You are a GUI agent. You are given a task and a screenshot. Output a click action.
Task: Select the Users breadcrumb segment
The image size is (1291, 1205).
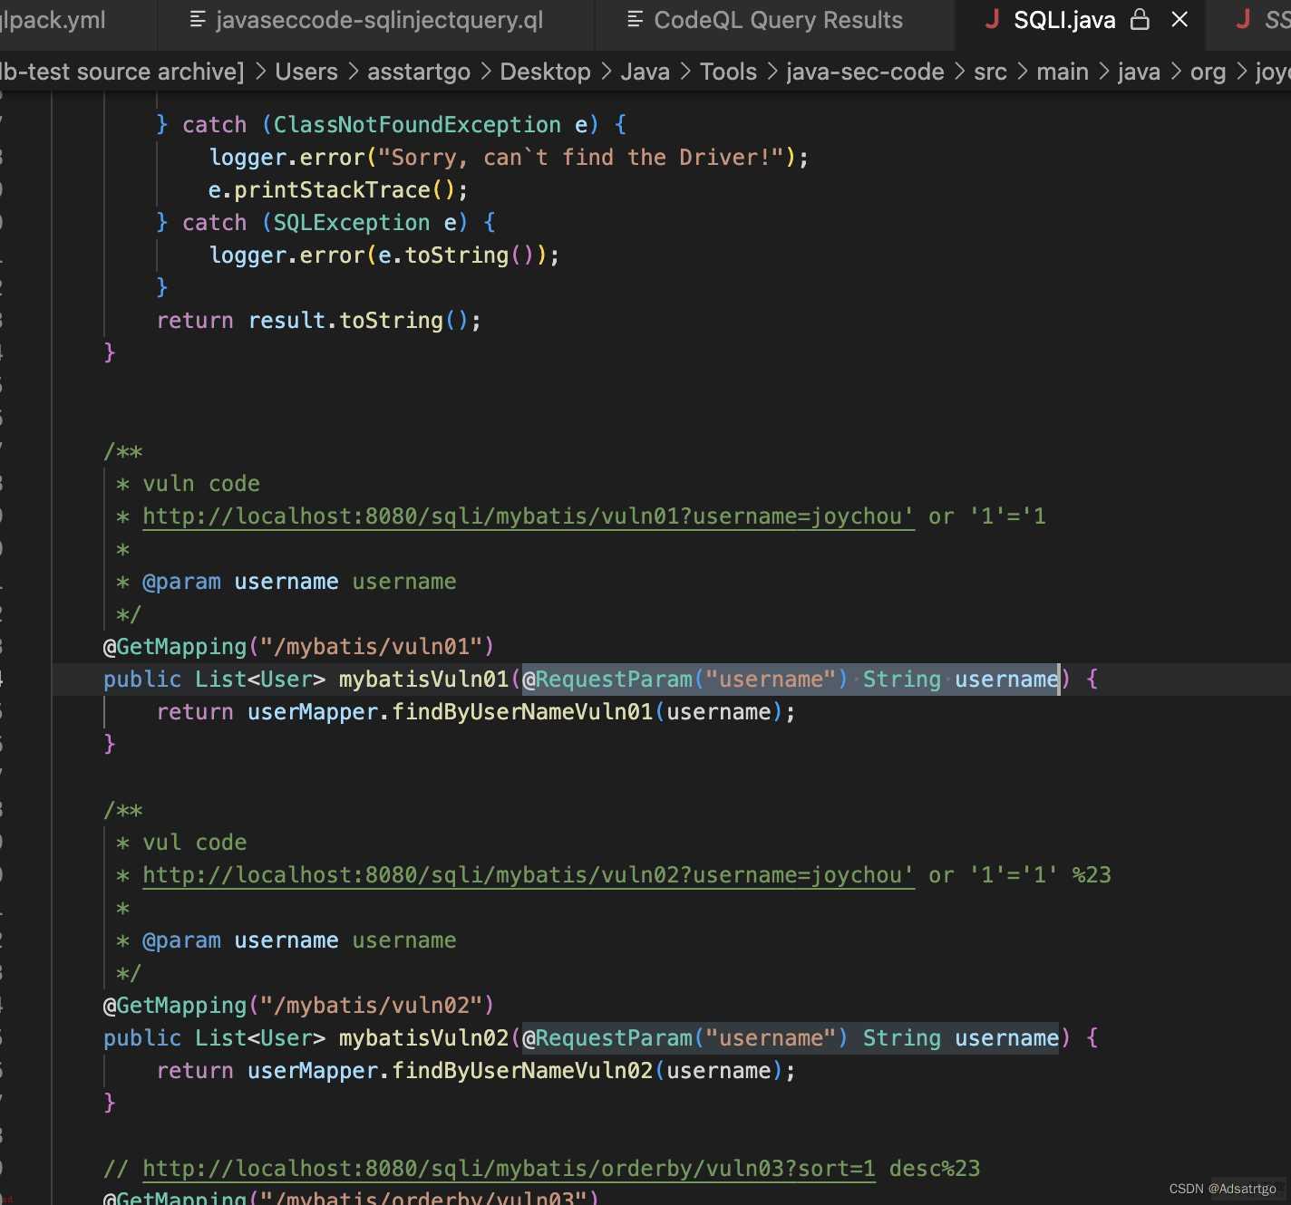pos(306,72)
